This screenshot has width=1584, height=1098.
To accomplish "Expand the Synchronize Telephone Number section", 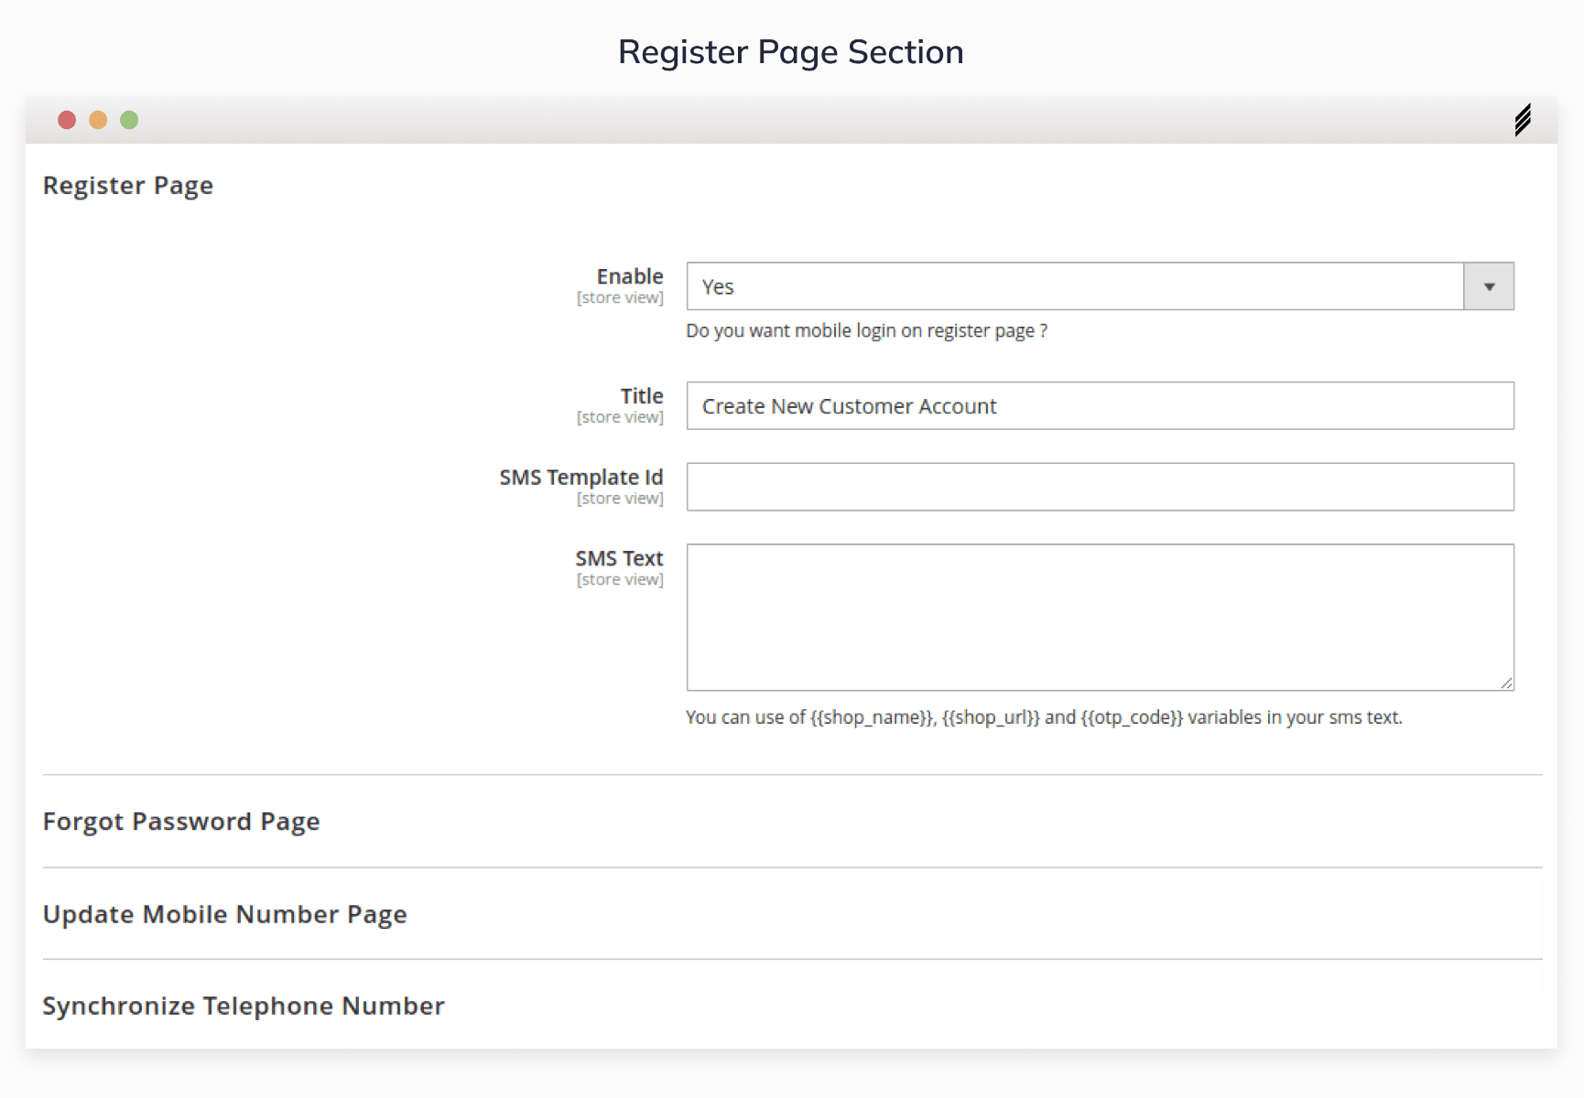I will coord(244,1006).
